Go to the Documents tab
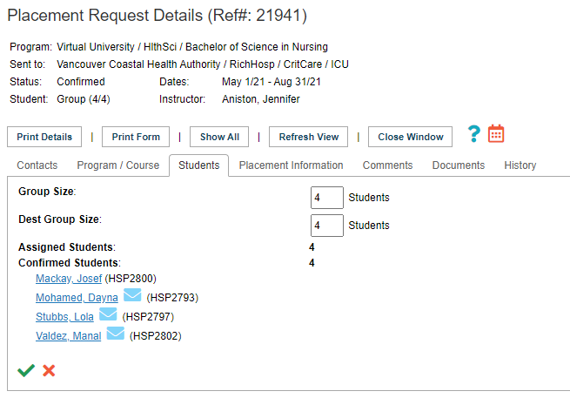The width and height of the screenshot is (570, 398). (x=459, y=165)
